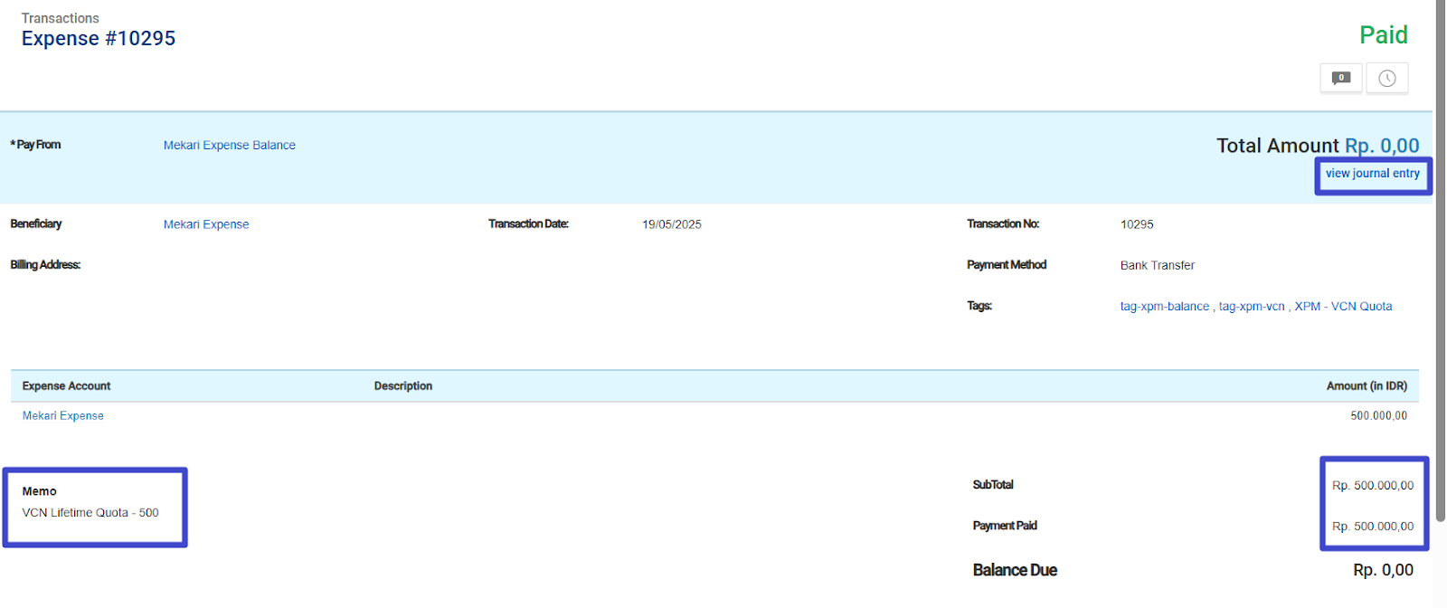Viewport: 1447px width, 608px height.
Task: Click the Balance Due amount Rp. 0,00
Action: pos(1383,570)
